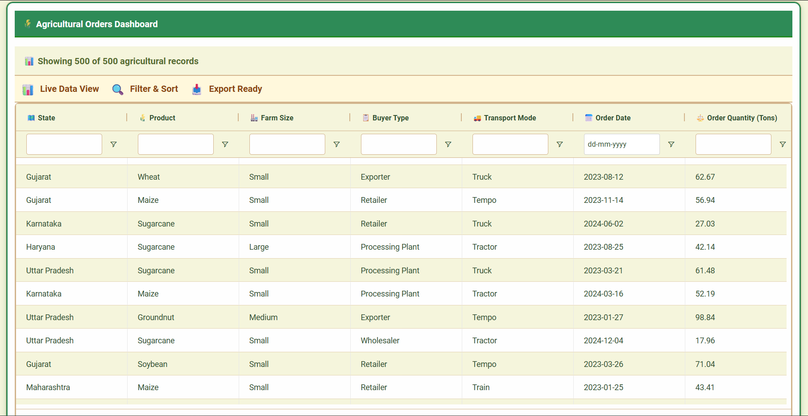Focus the State filter text box

point(64,144)
